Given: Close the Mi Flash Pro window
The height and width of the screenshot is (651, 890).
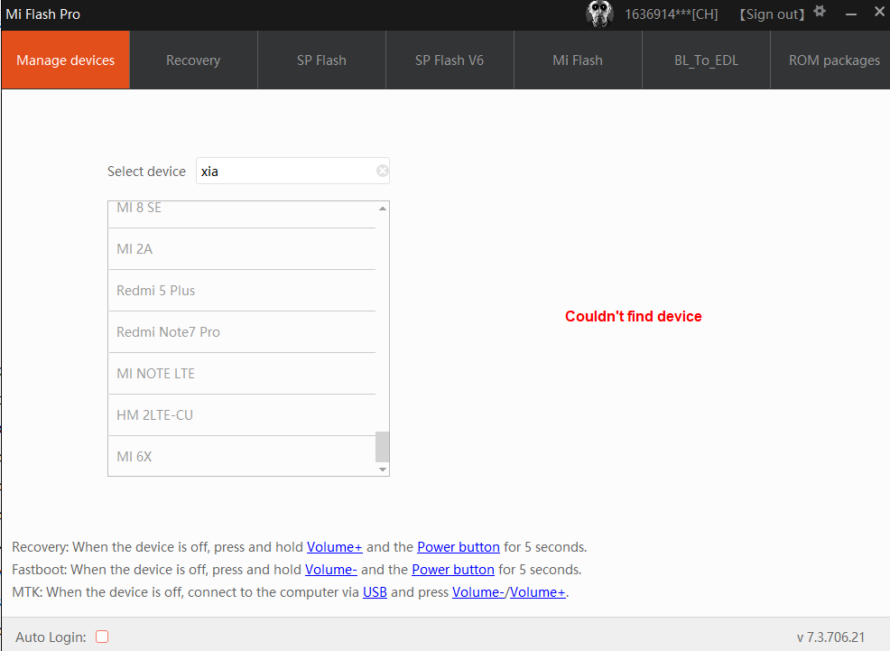Looking at the screenshot, I should [x=879, y=13].
